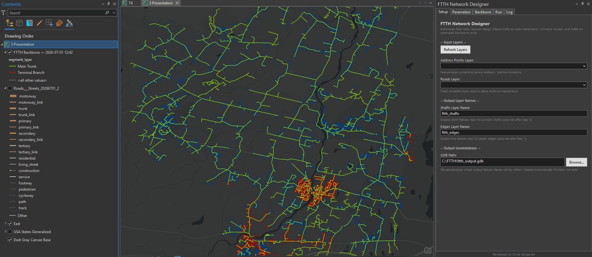Click the Main Trunk green line symbol
The height and width of the screenshot is (257, 592).
tap(12, 66)
